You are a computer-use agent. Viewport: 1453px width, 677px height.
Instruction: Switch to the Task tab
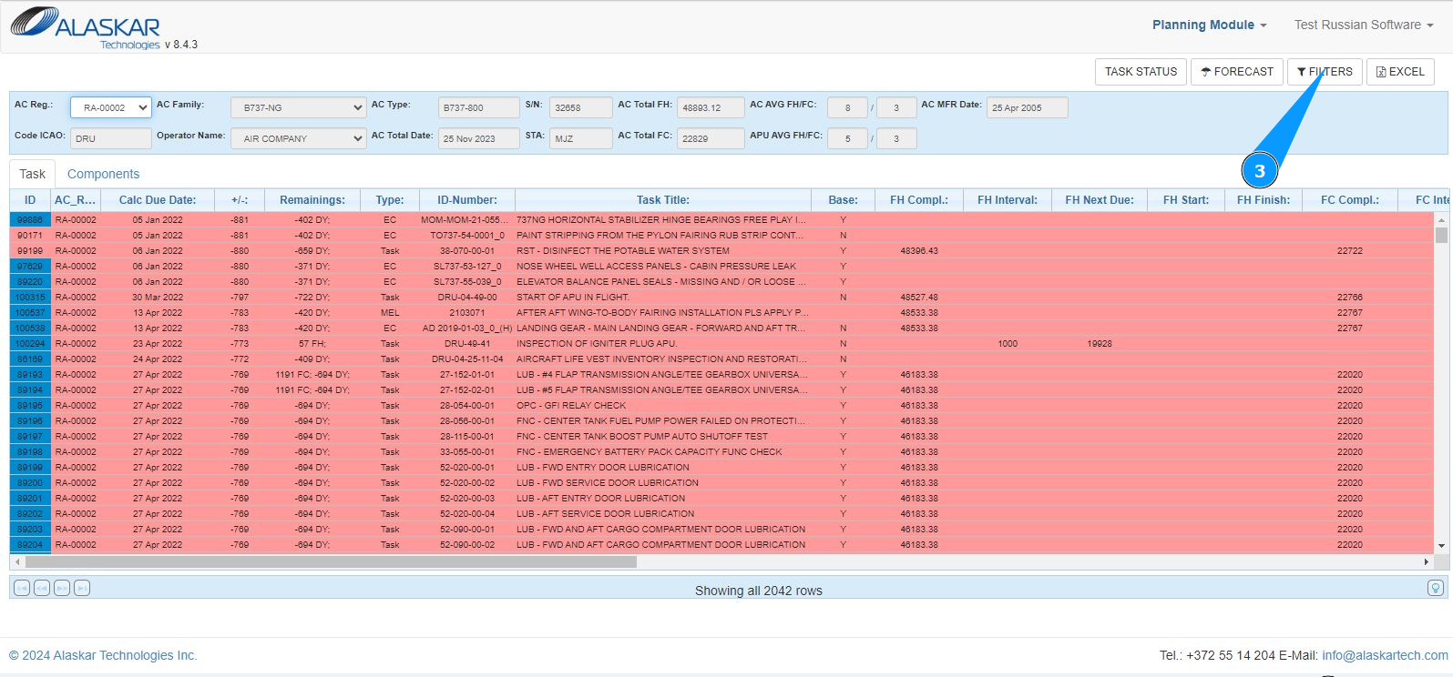(x=32, y=174)
